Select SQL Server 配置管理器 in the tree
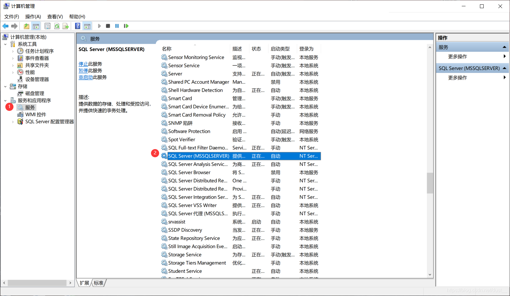The height and width of the screenshot is (296, 510). 49,122
